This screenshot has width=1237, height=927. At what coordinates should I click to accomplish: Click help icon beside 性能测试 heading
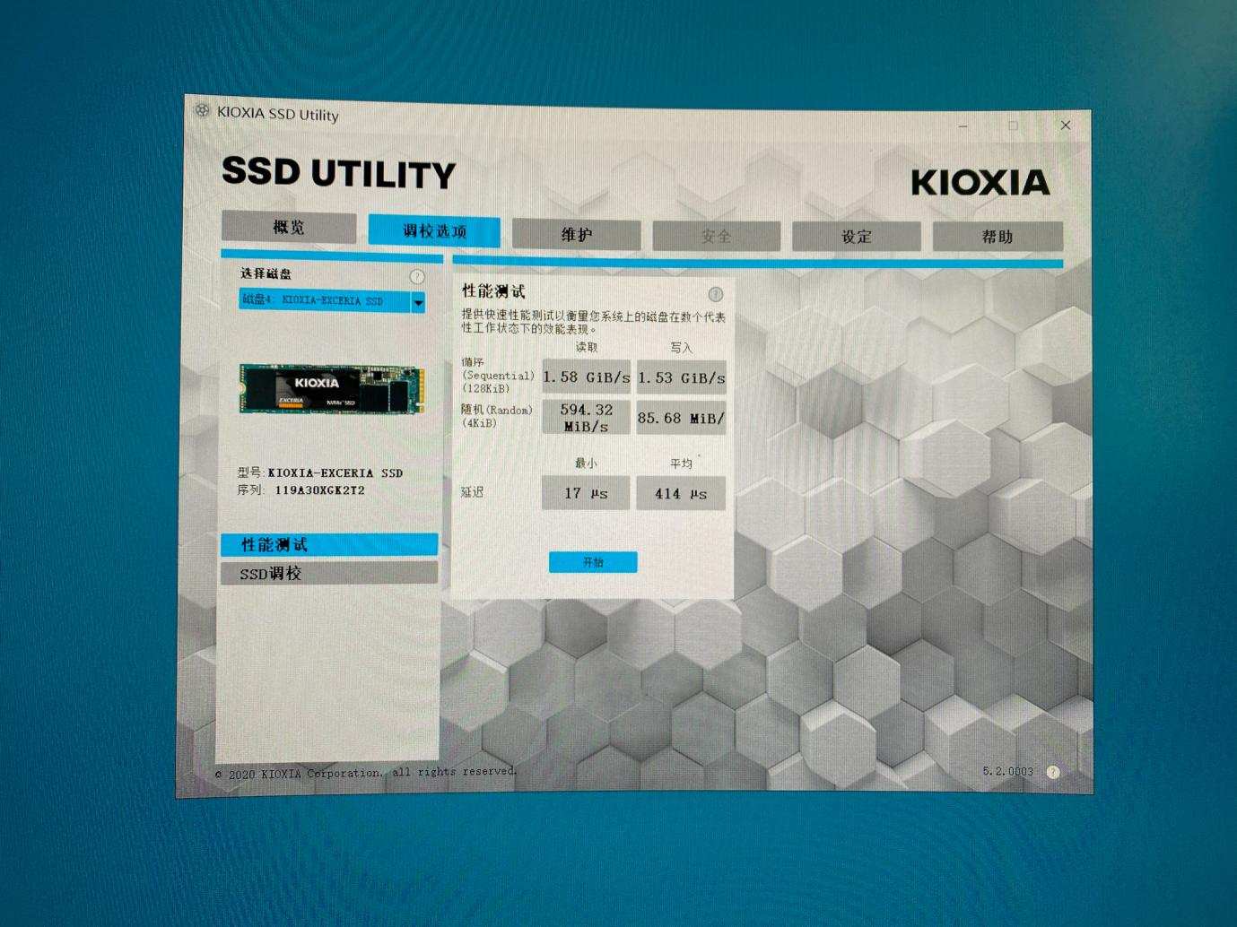tap(715, 294)
